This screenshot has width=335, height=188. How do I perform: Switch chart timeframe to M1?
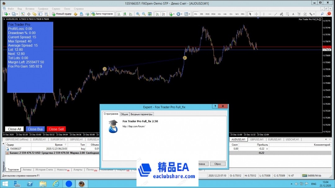point(196,14)
